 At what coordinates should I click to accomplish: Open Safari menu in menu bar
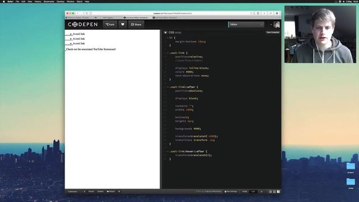[10, 1]
